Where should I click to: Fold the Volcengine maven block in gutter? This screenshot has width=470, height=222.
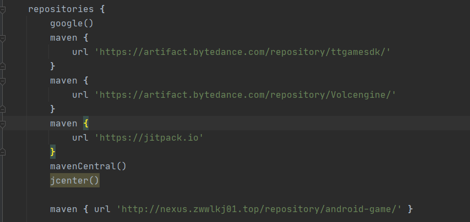click(x=2, y=81)
